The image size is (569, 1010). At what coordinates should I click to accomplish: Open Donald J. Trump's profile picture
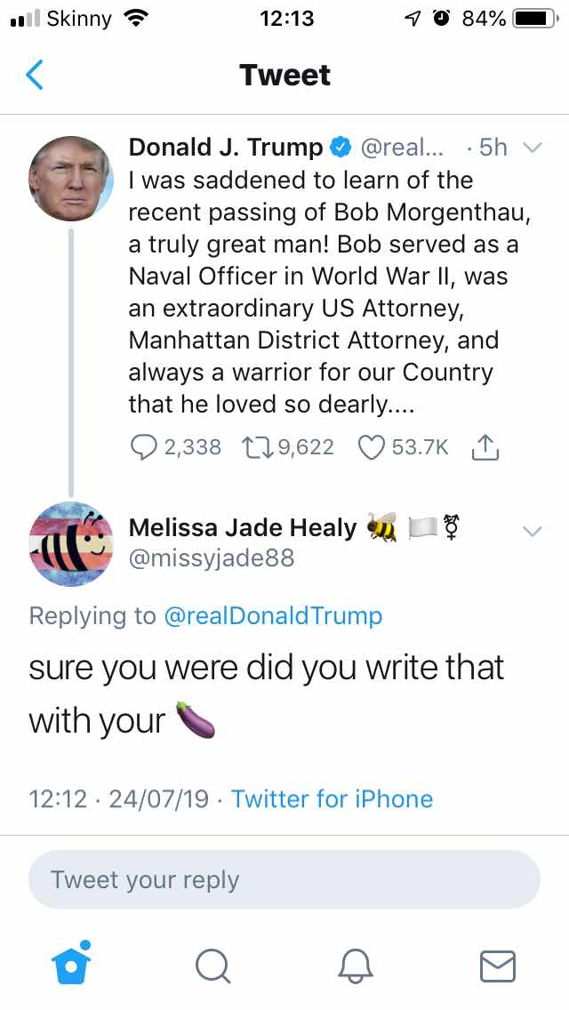point(70,178)
